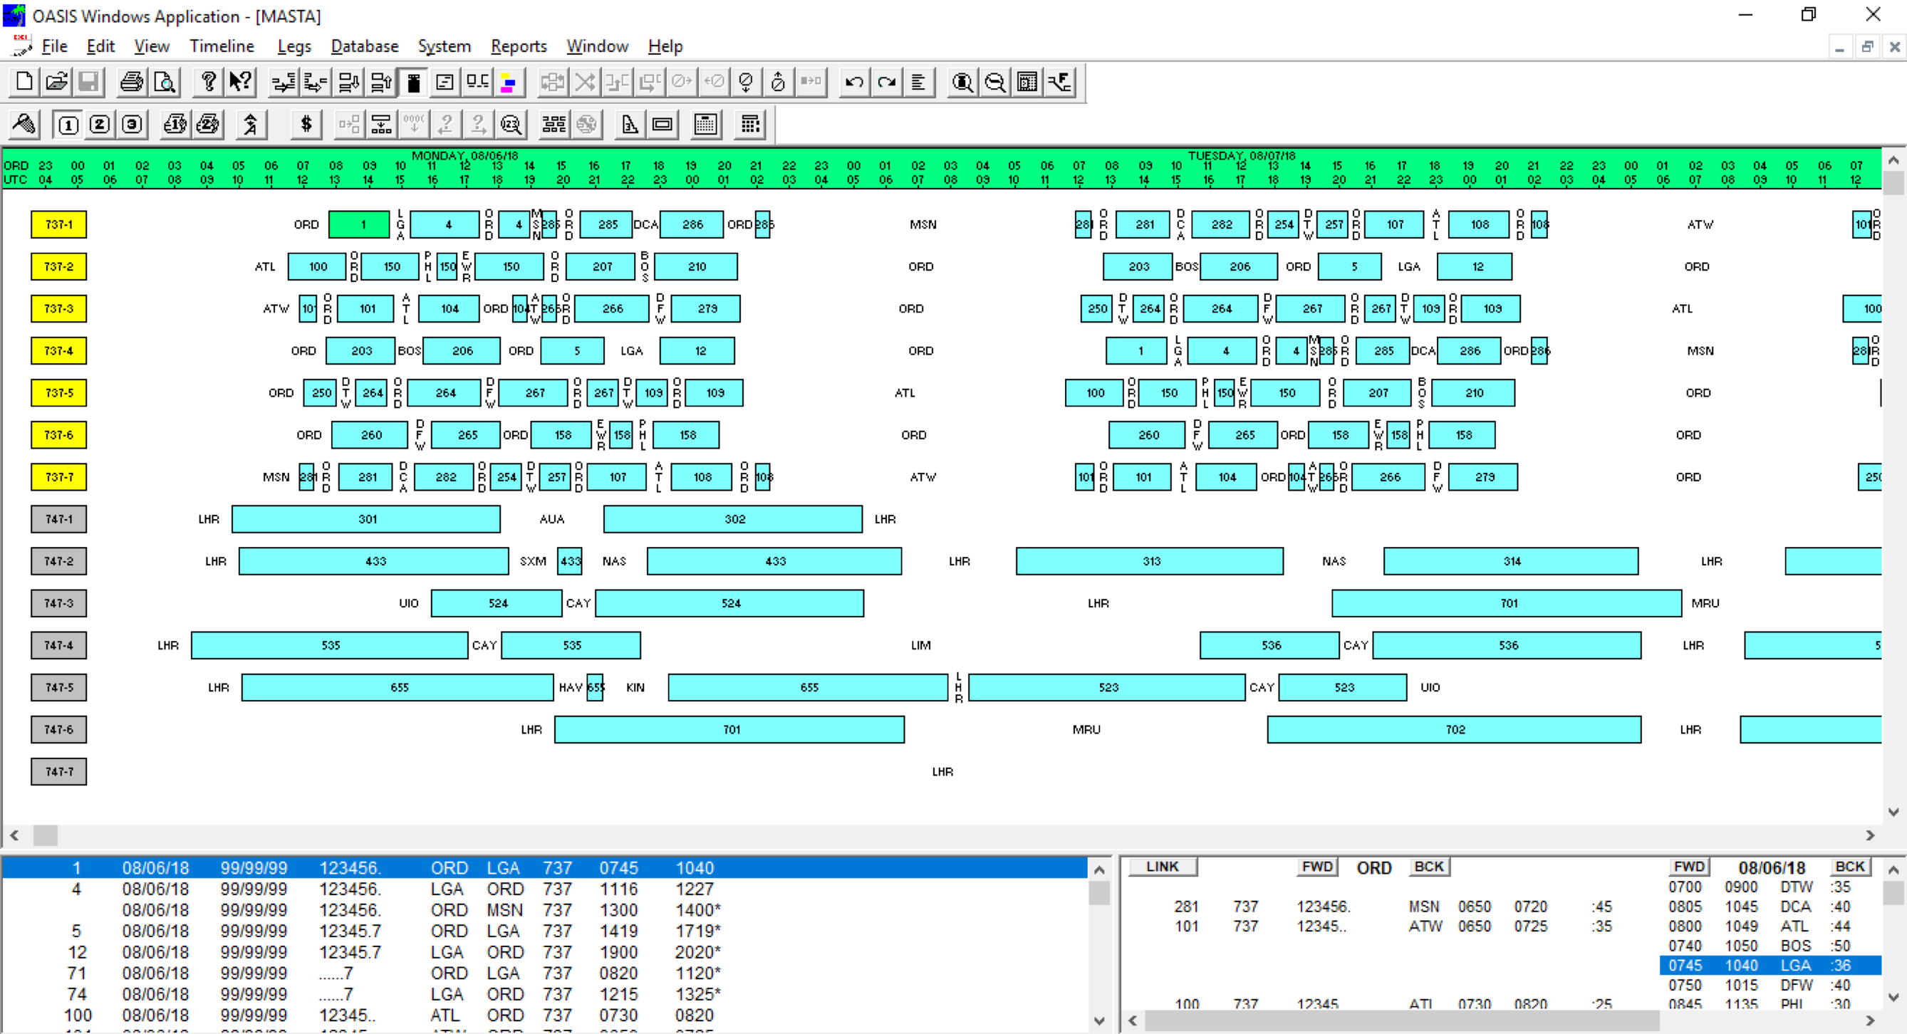This screenshot has width=1907, height=1034.
Task: Click the New document toolbar icon
Action: pyautogui.click(x=24, y=82)
